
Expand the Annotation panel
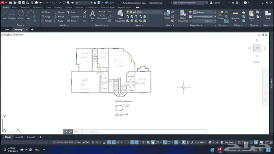(101, 25)
